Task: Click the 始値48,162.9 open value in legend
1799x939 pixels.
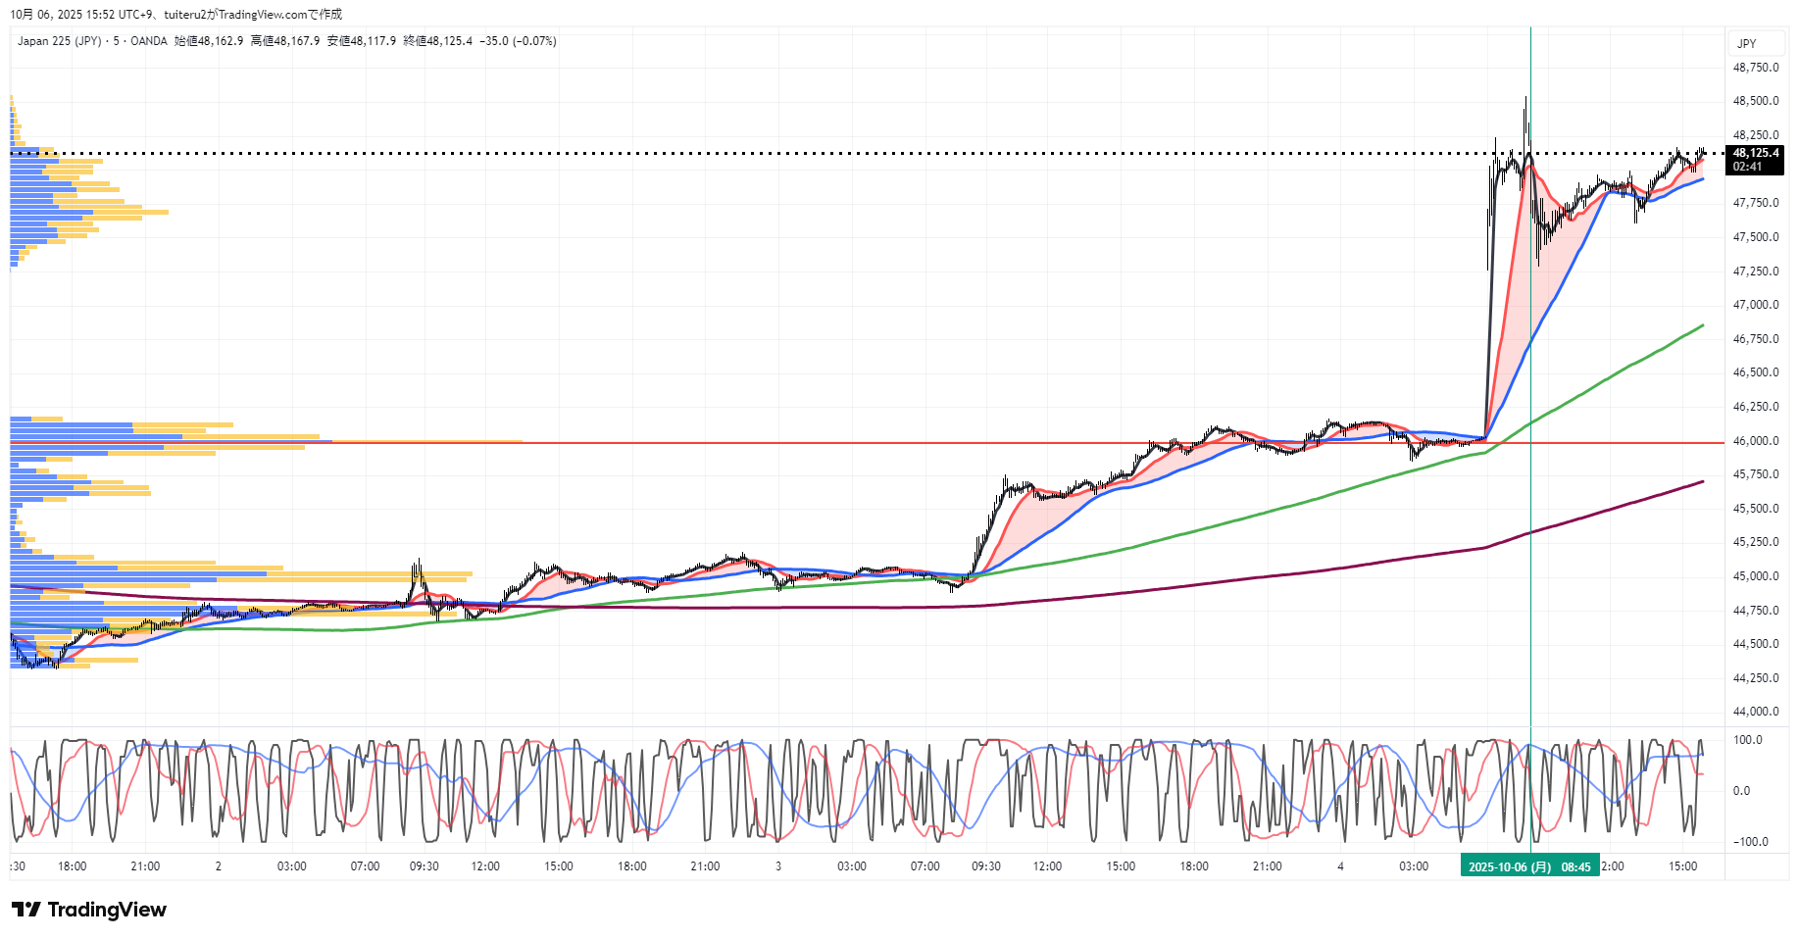Action: (209, 41)
